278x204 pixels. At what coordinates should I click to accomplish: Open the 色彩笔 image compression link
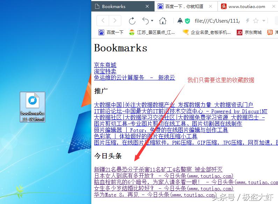145,136
